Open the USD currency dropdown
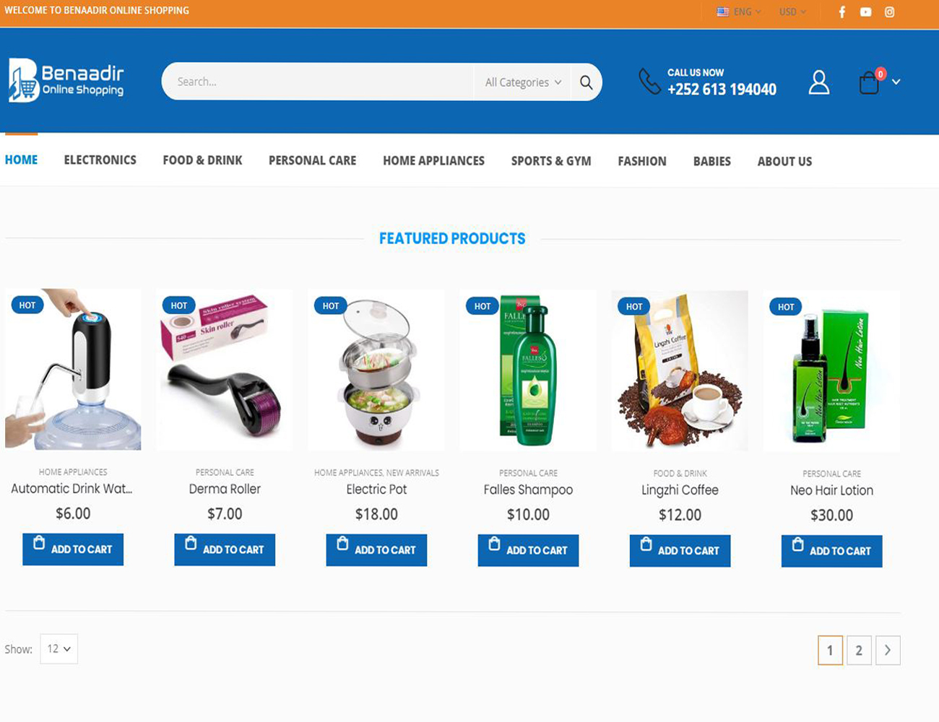The image size is (939, 722). 792,12
